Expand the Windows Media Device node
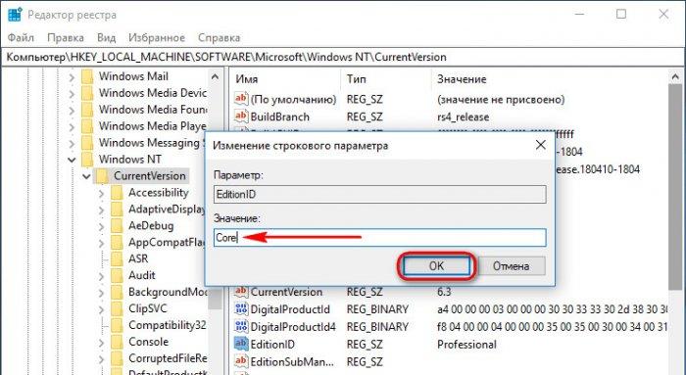686x375 pixels. (72, 94)
